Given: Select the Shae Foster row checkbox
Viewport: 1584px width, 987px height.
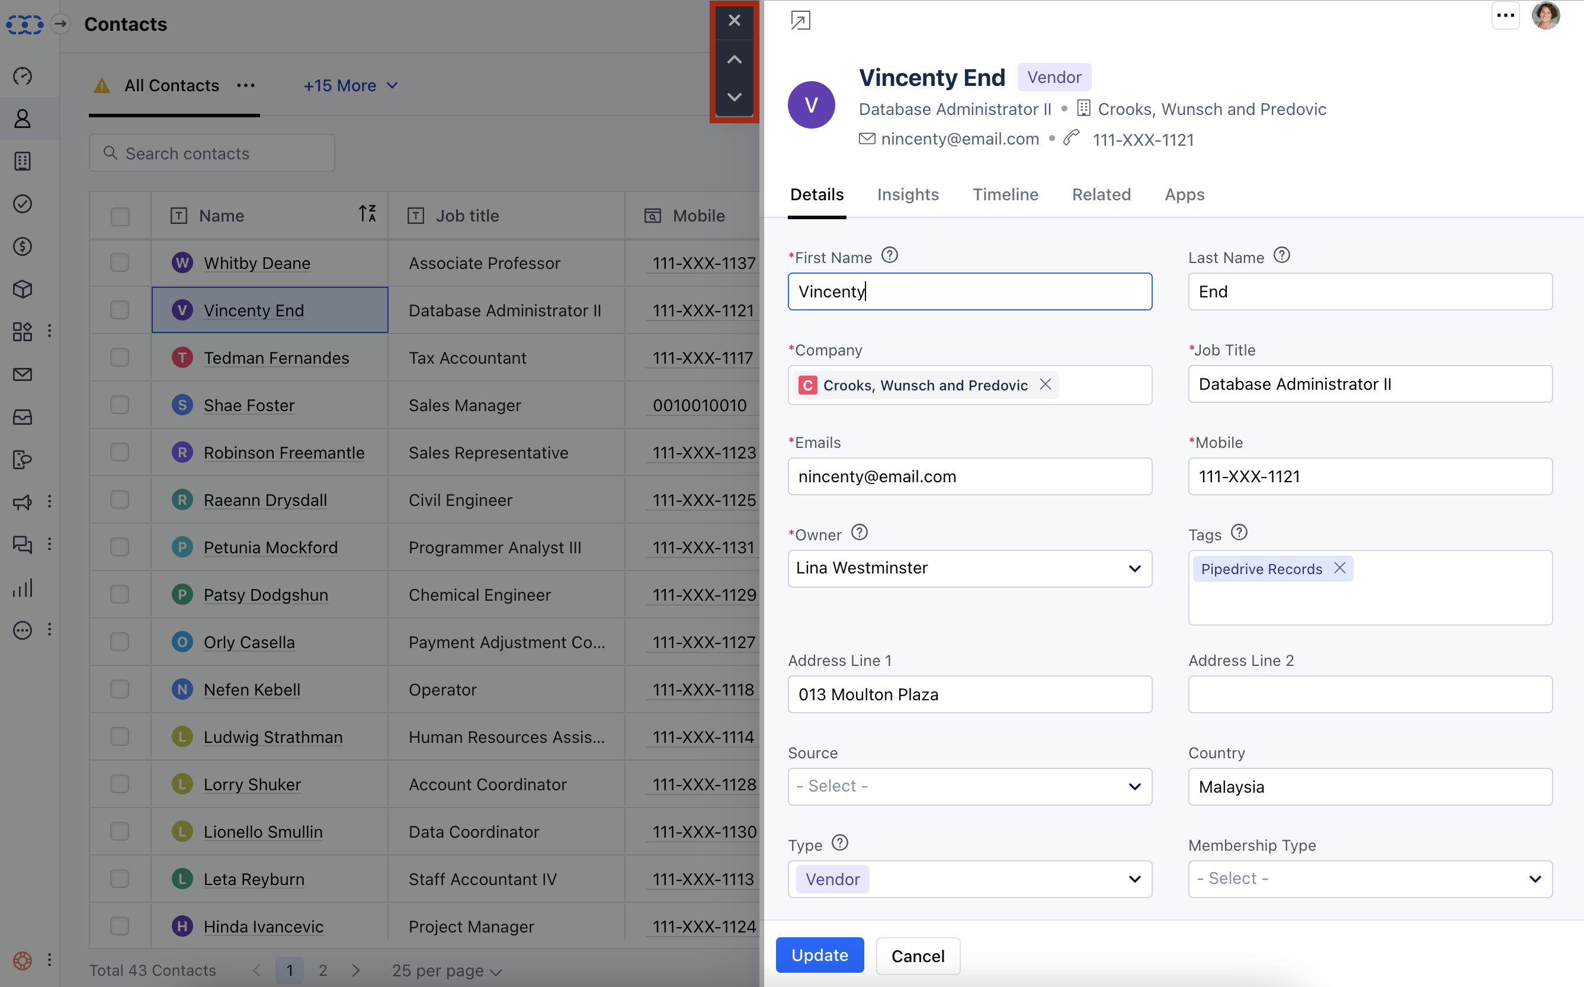Looking at the screenshot, I should [120, 405].
